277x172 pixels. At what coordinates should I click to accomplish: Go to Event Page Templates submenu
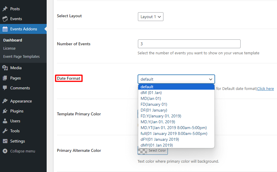point(21,56)
